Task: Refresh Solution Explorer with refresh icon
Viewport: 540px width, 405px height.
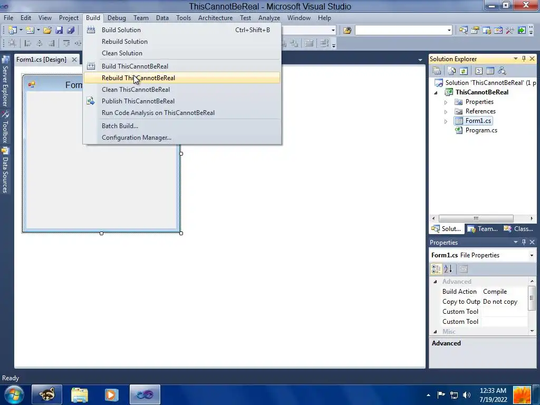Action: [463, 71]
